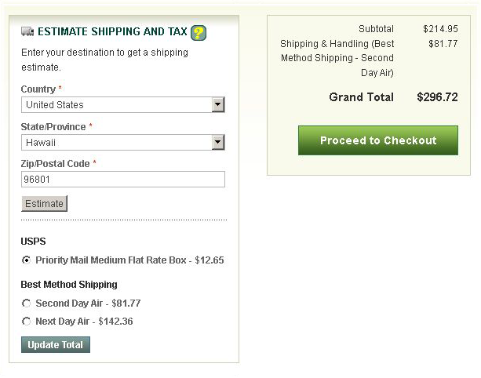Screen dimensions: 481x378
Task: Select Priority Mail Medium Flat Rate Box option
Action: (x=27, y=260)
